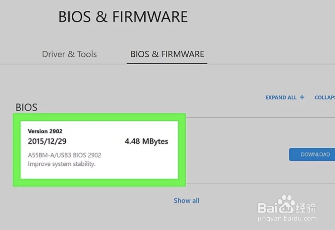Click the BIOS & FIRMWARE page title
The image size is (335, 230).
pyautogui.click(x=123, y=16)
